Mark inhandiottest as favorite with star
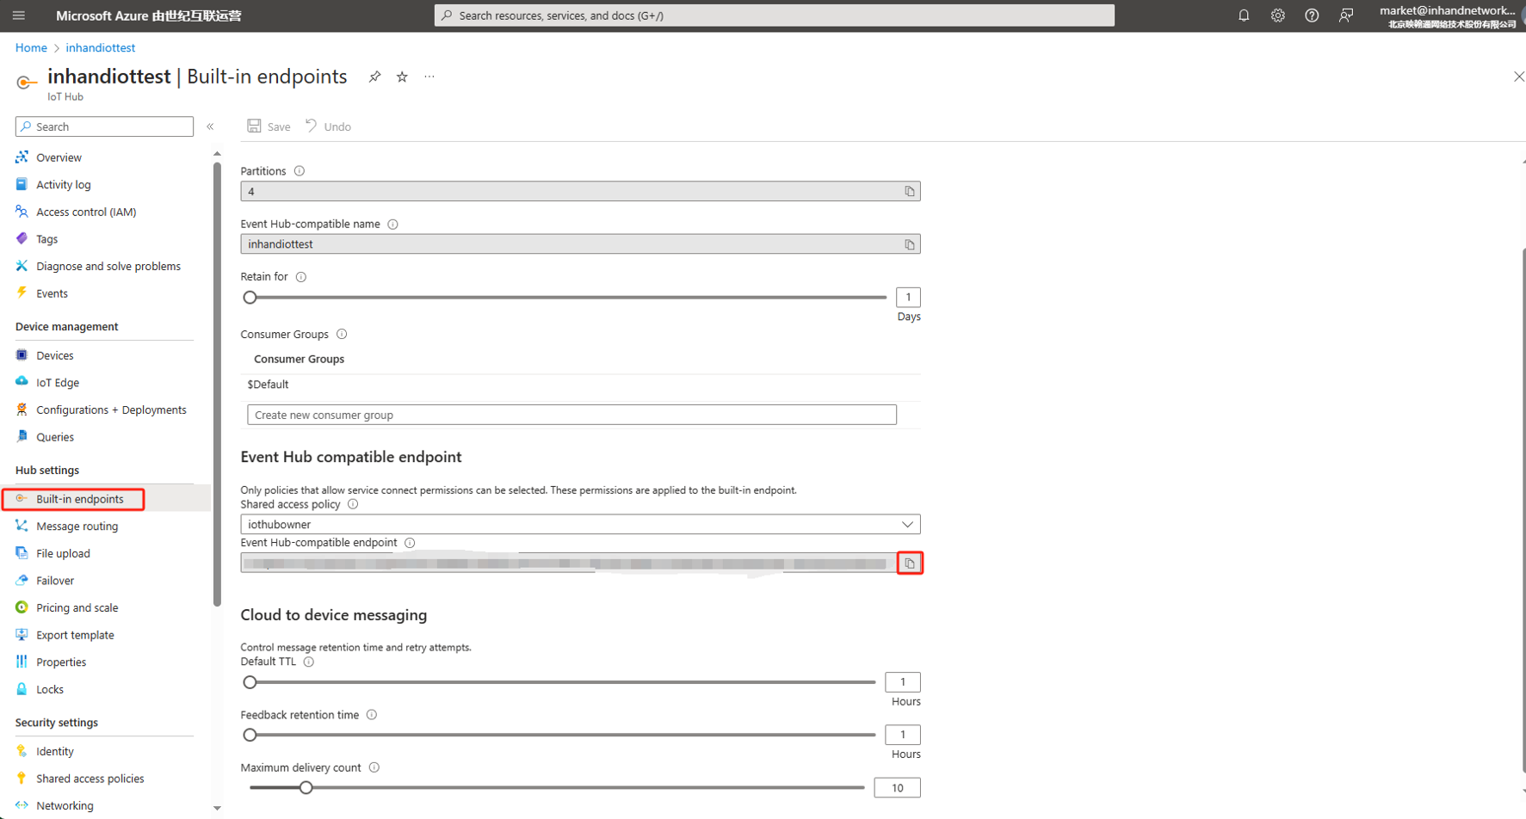This screenshot has width=1526, height=819. tap(402, 77)
